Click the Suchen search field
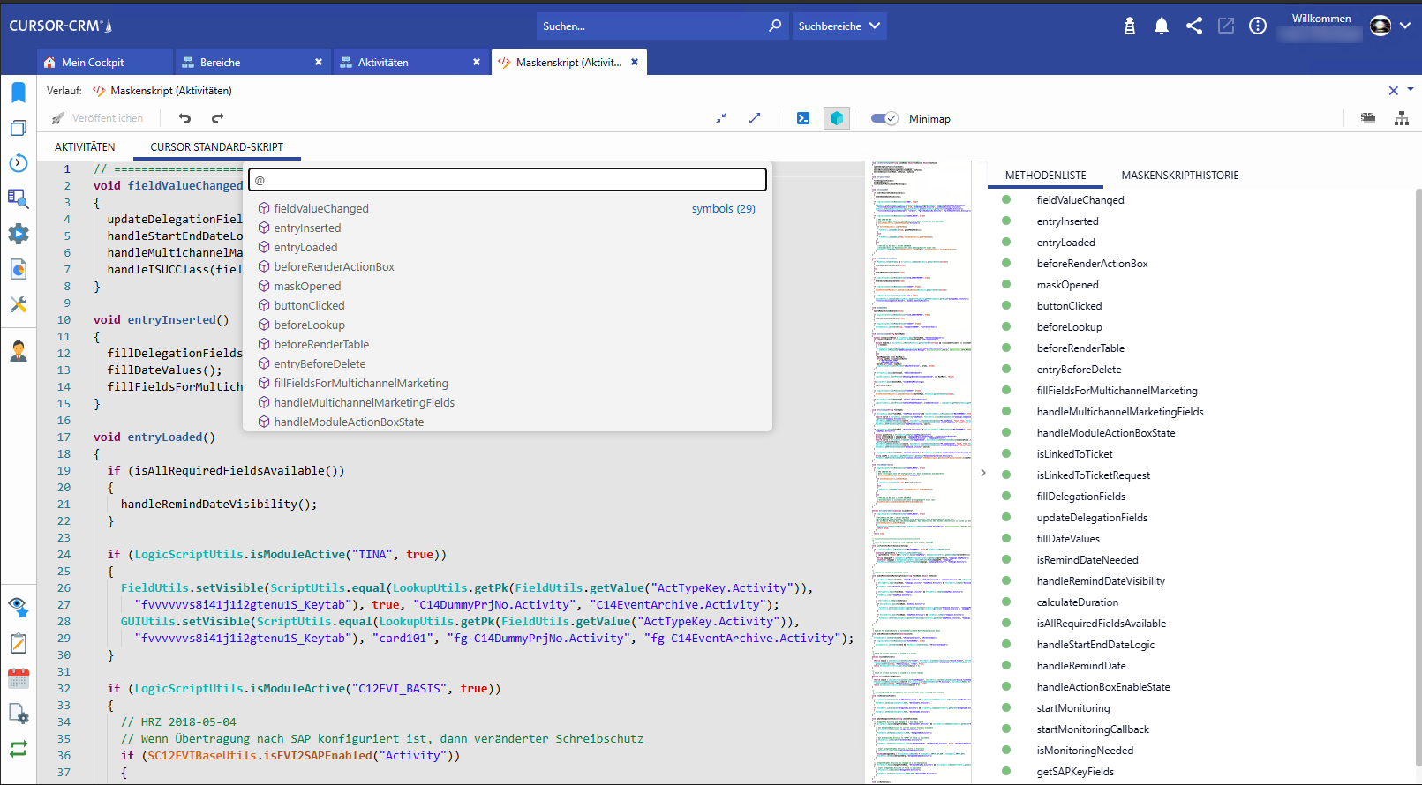 point(651,26)
